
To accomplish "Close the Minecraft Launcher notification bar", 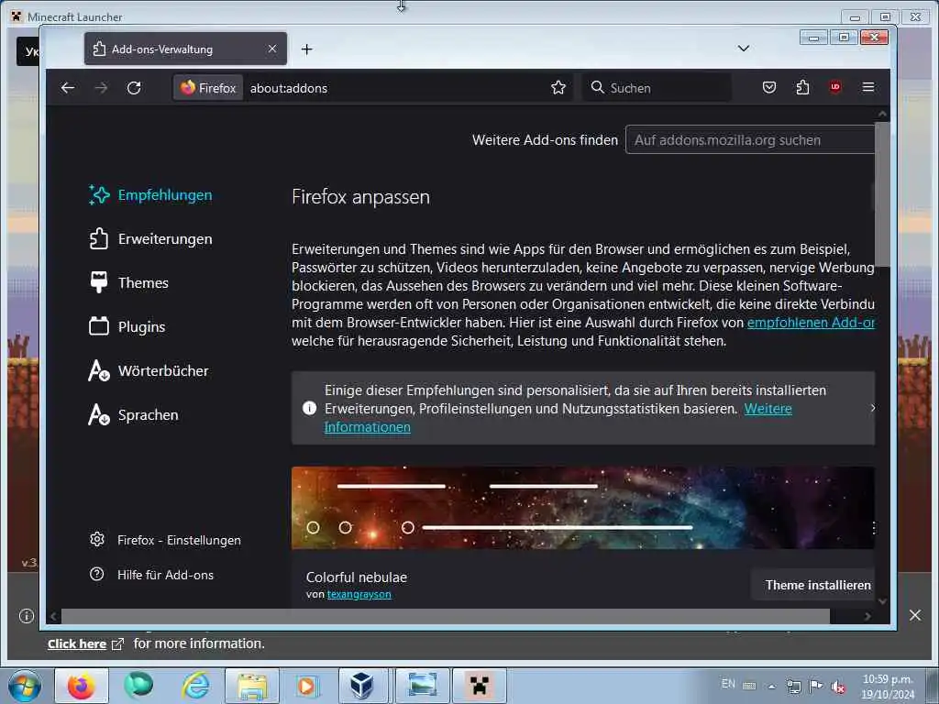I will (x=915, y=615).
